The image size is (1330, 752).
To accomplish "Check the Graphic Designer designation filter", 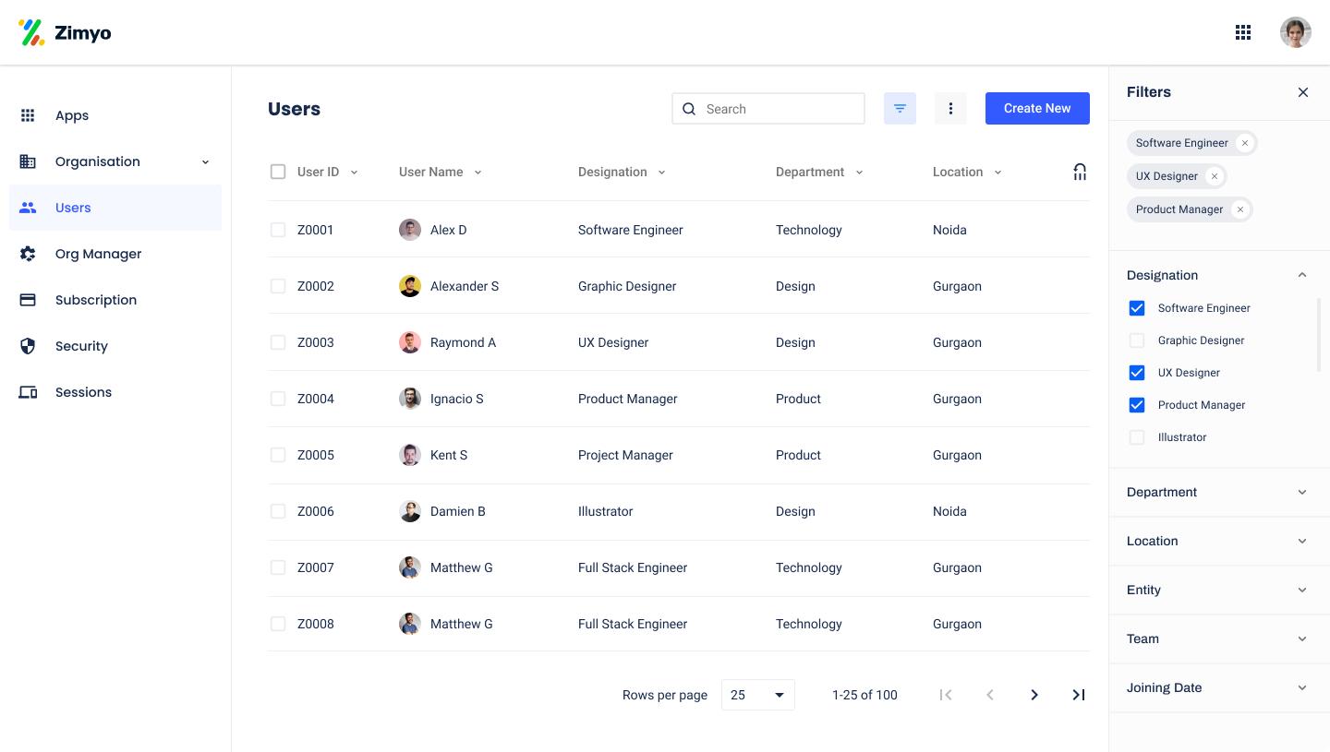I will (1137, 340).
